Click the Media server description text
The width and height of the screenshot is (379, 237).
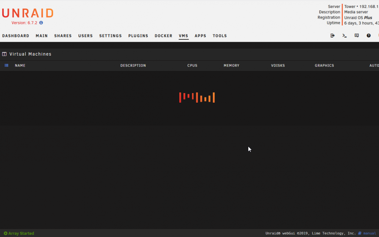356,12
